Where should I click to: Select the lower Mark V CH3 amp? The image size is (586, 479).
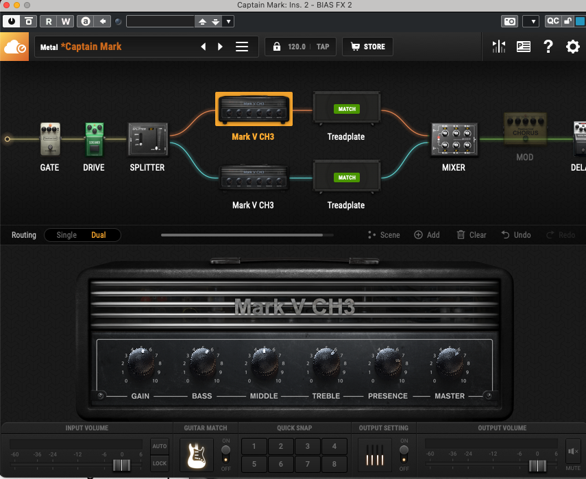coord(254,178)
